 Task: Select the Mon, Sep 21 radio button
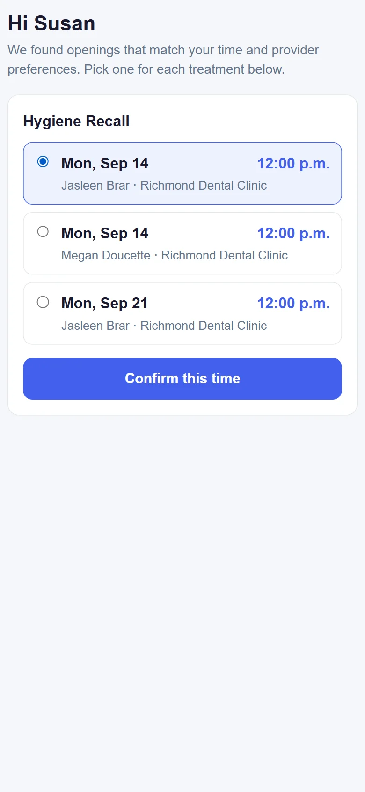(x=43, y=302)
